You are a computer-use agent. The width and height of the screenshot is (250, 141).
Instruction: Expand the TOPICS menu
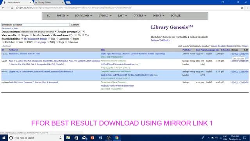pyautogui.click(x=158, y=16)
